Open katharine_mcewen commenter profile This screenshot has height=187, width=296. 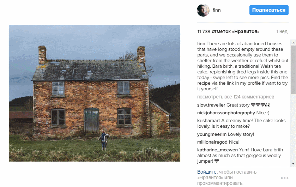(217, 150)
